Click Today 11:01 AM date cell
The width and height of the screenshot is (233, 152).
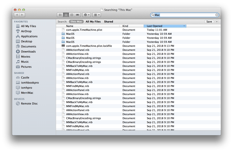(157, 30)
